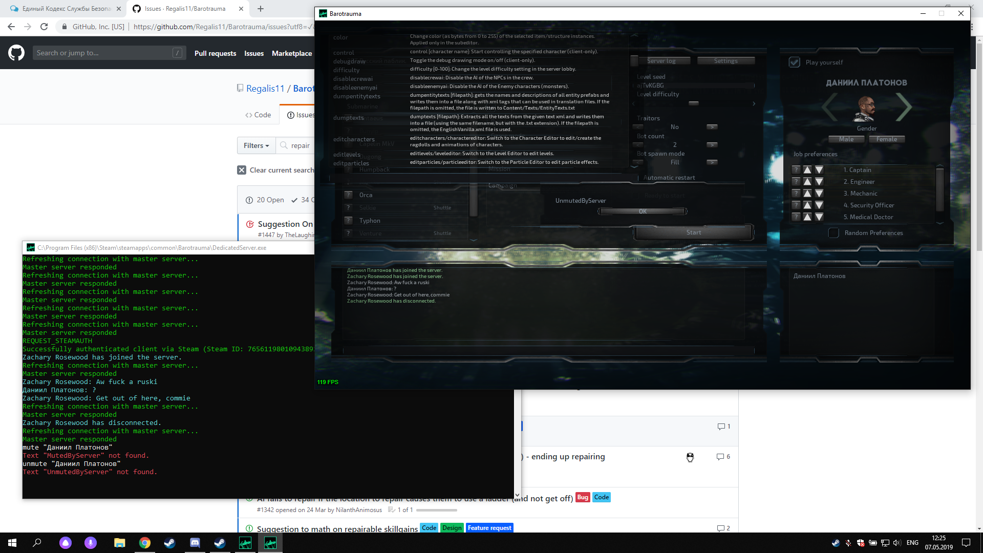
Task: Click the Bot spawn mode arrow next to Fill
Action: point(712,162)
